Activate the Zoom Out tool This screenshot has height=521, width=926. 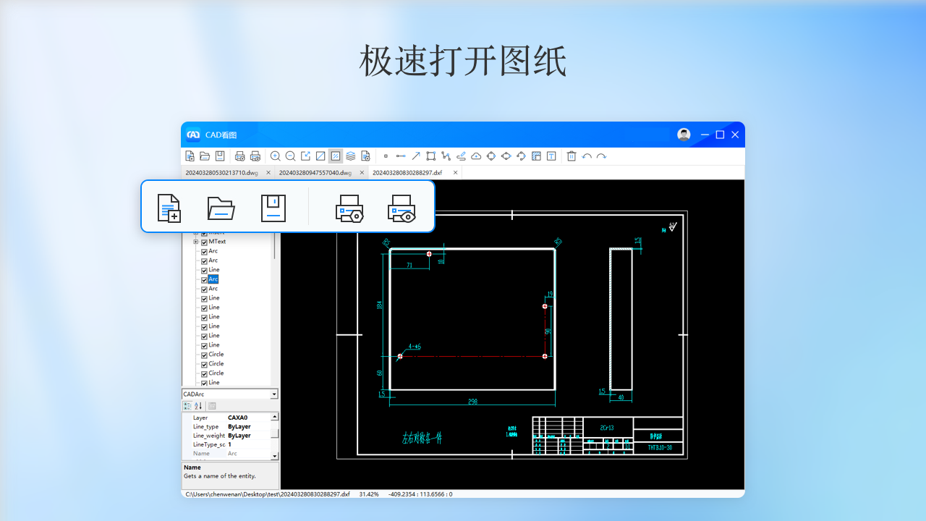[x=290, y=156]
